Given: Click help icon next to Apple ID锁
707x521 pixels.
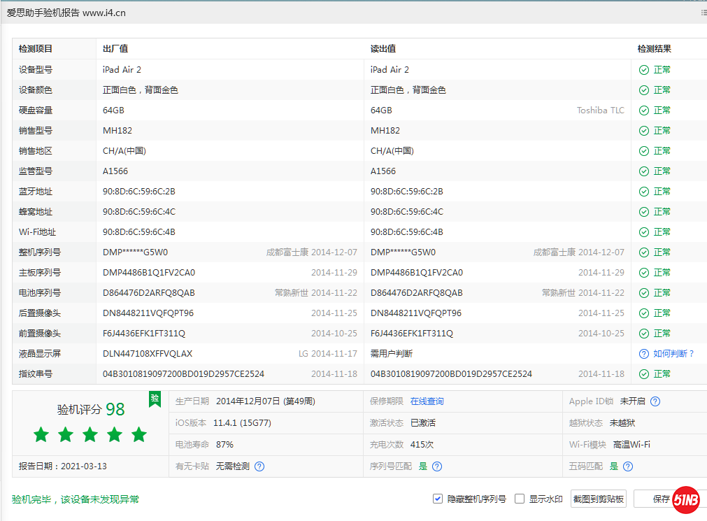Looking at the screenshot, I should 655,401.
